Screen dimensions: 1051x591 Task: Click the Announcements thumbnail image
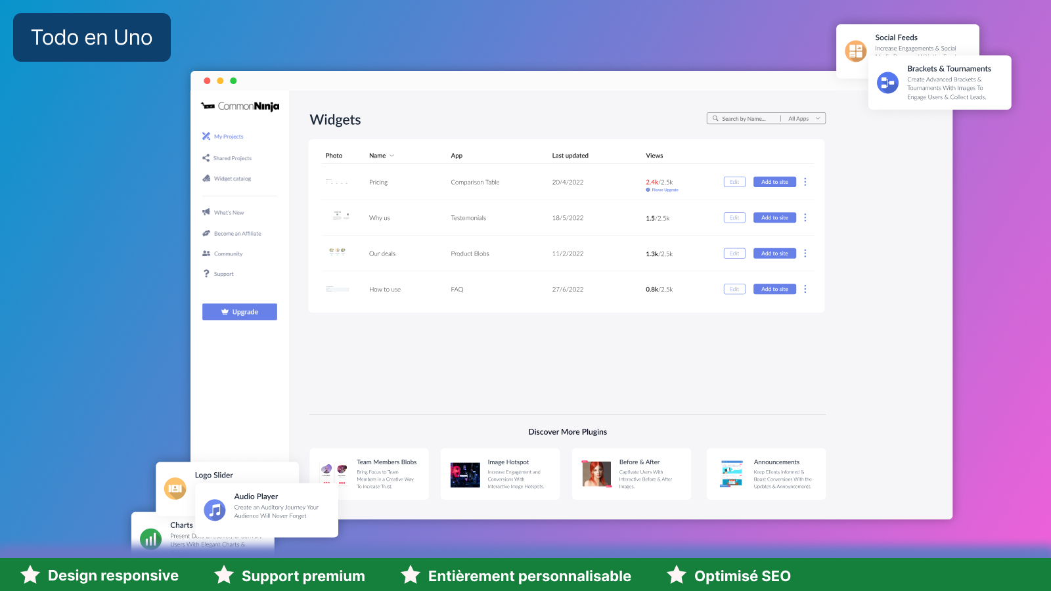(x=732, y=474)
